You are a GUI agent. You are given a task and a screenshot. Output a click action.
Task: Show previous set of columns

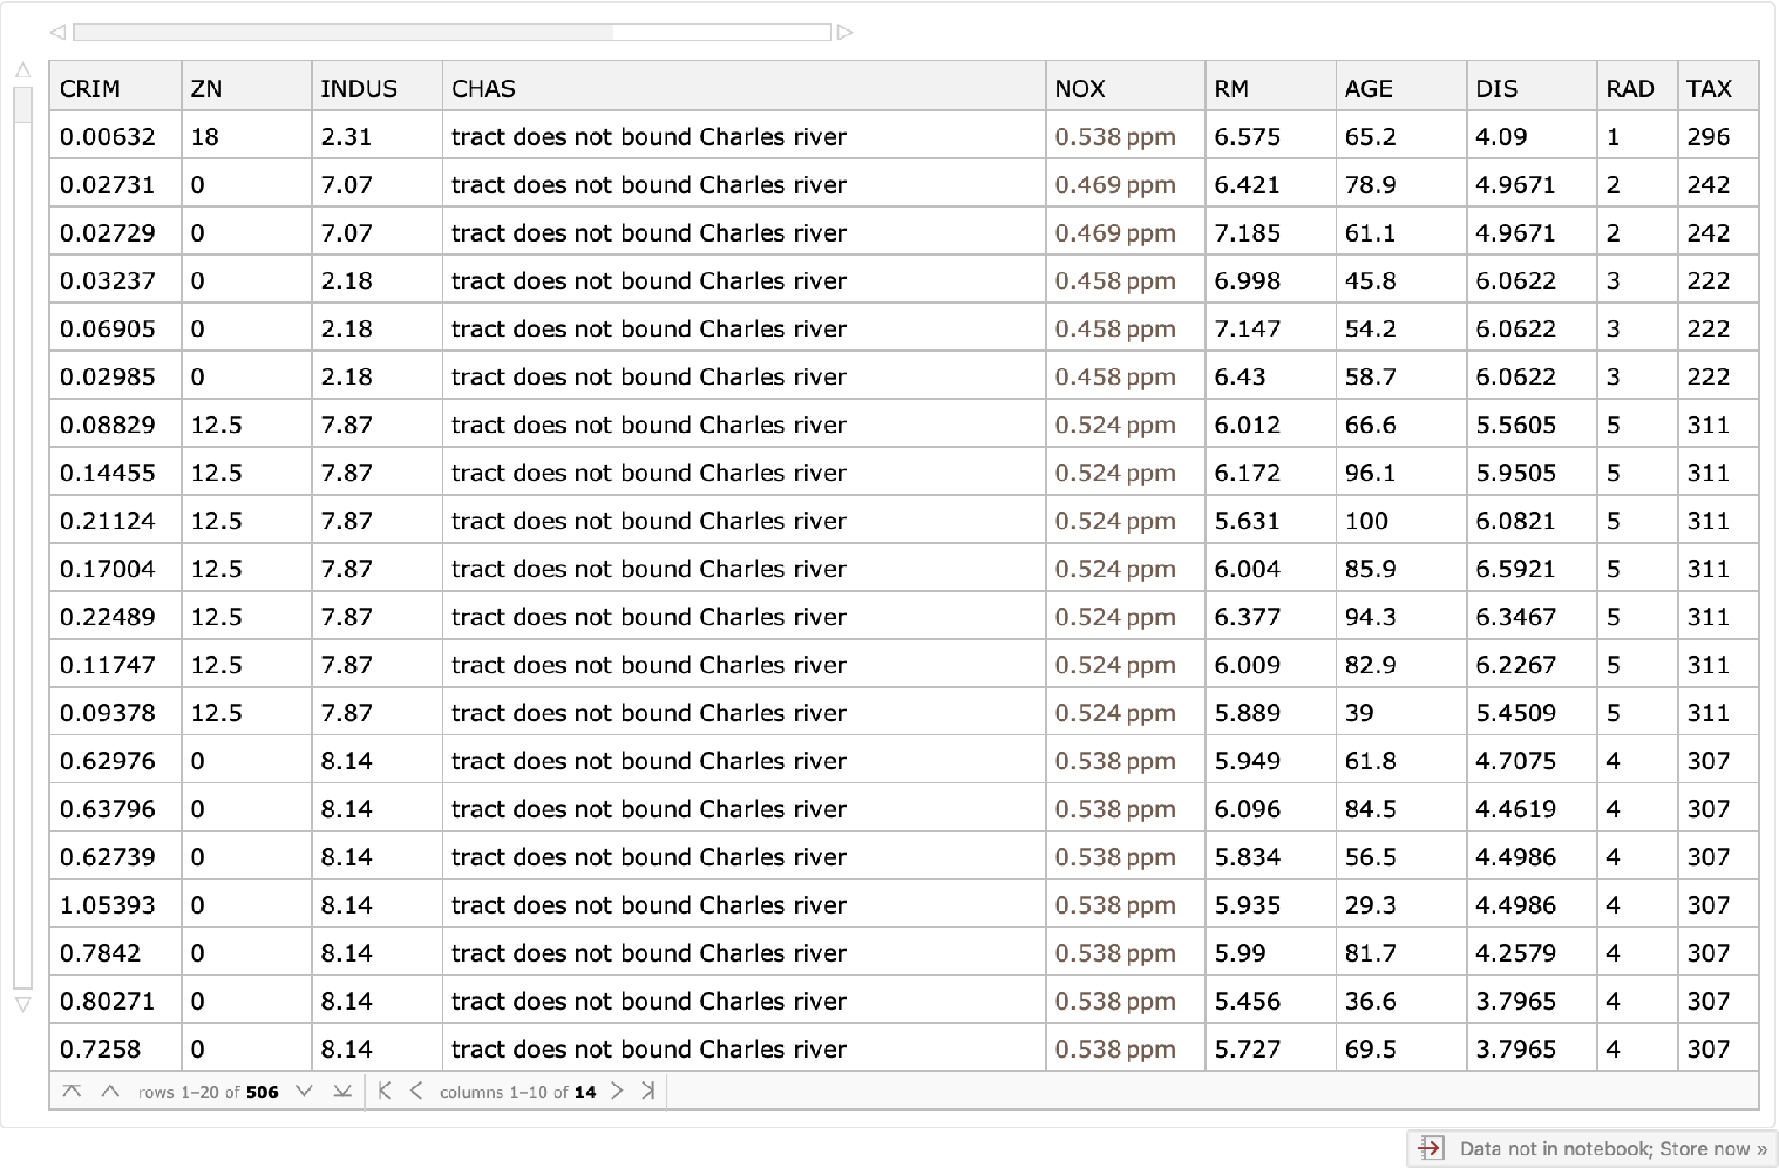416,1091
